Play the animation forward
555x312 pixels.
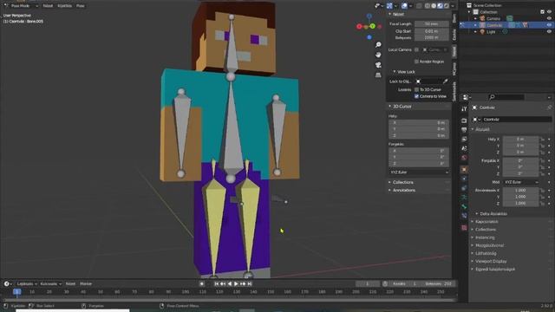236,283
